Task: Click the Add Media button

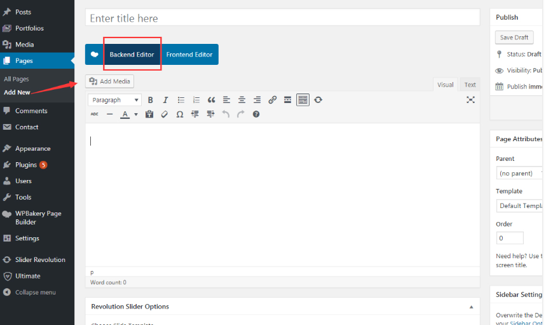Action: tap(110, 81)
